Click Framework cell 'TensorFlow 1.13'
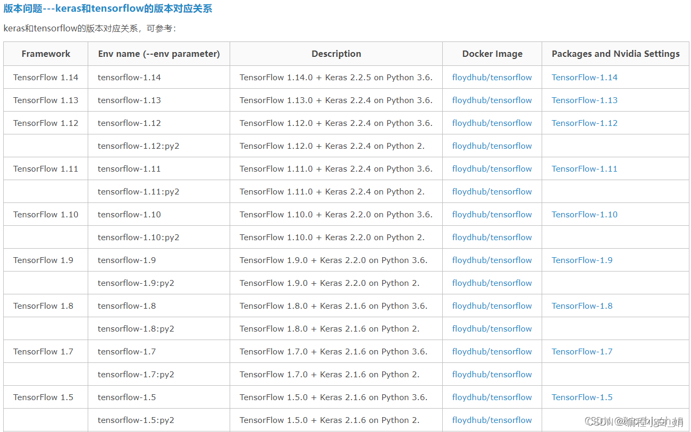The width and height of the screenshot is (691, 432). [x=46, y=100]
